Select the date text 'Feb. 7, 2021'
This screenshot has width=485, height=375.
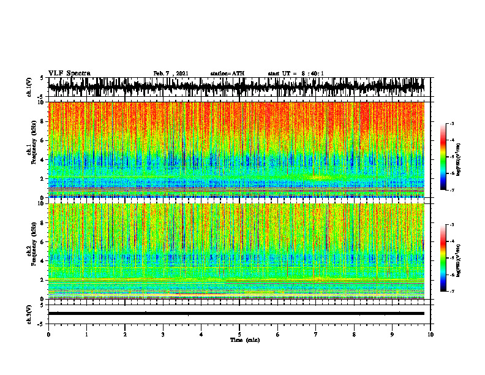pos(171,74)
